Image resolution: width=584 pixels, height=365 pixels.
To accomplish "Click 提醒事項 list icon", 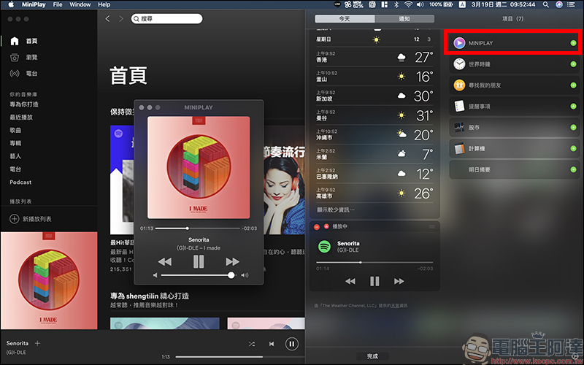I will click(459, 106).
